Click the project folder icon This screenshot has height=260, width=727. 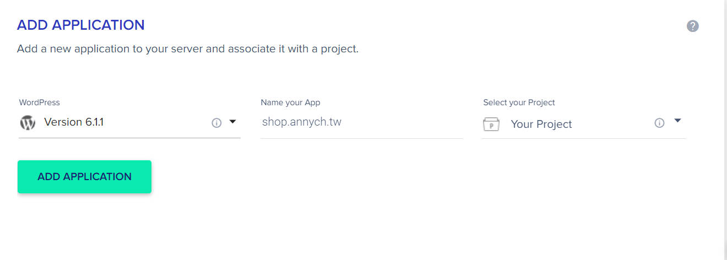tap(491, 124)
